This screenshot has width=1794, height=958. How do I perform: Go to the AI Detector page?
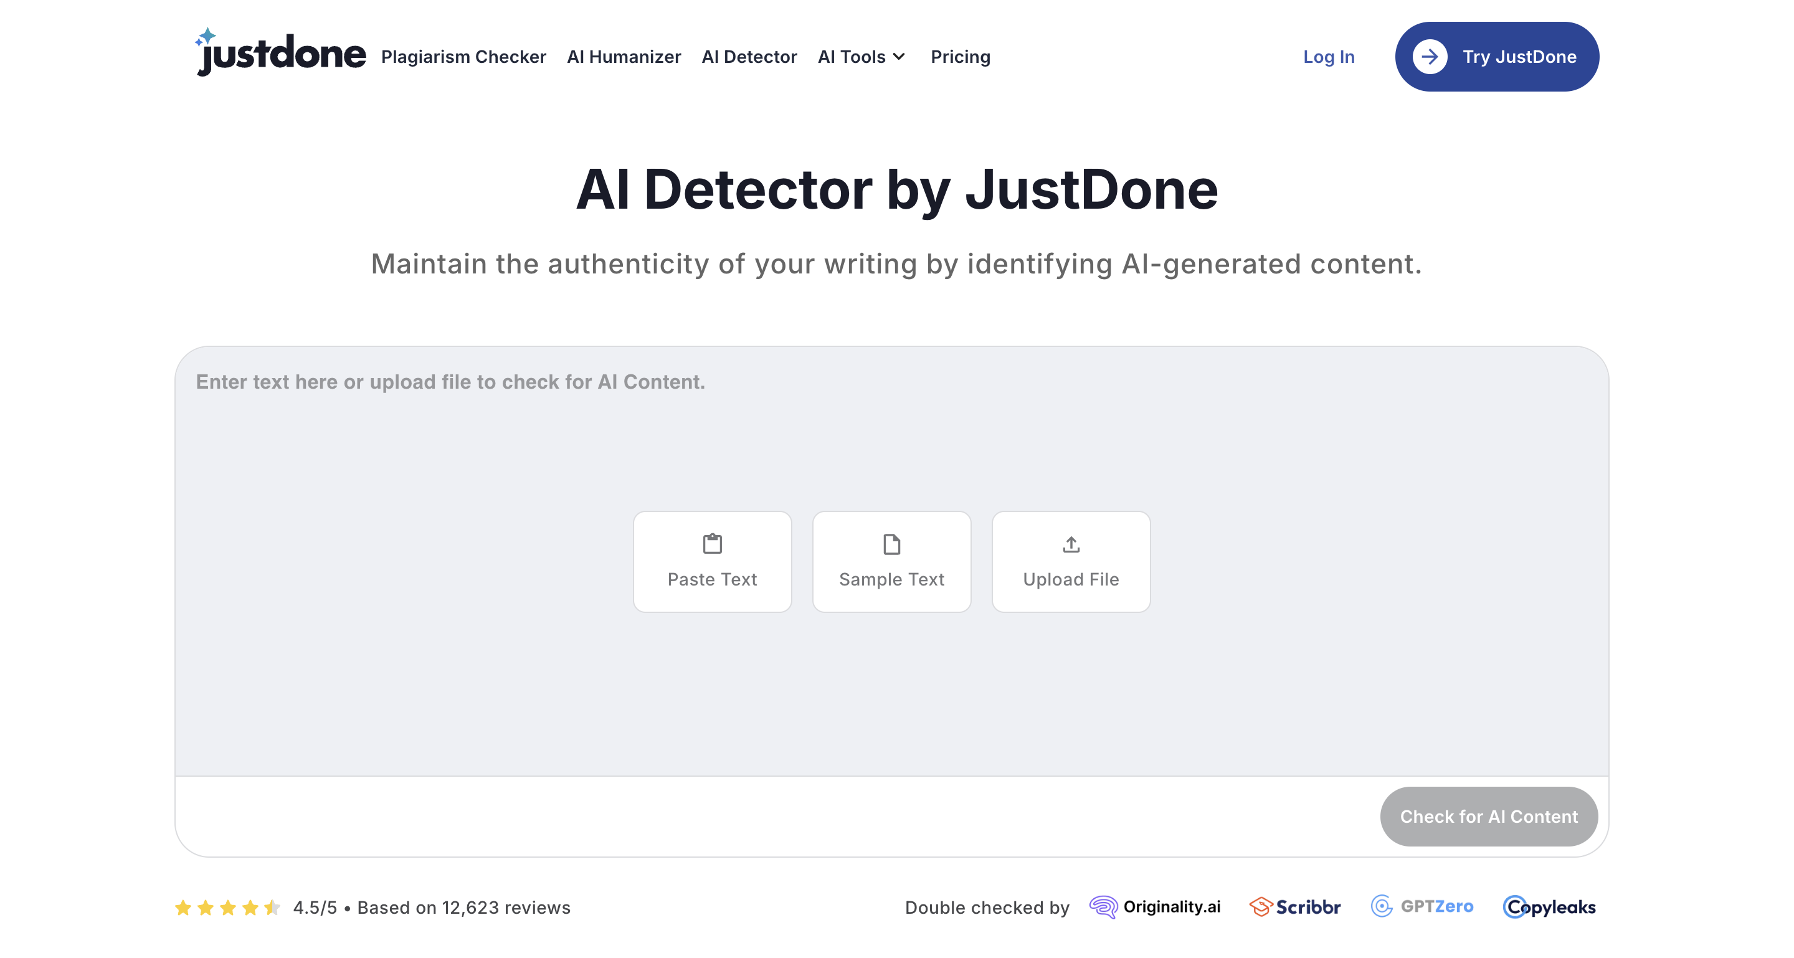click(x=749, y=57)
